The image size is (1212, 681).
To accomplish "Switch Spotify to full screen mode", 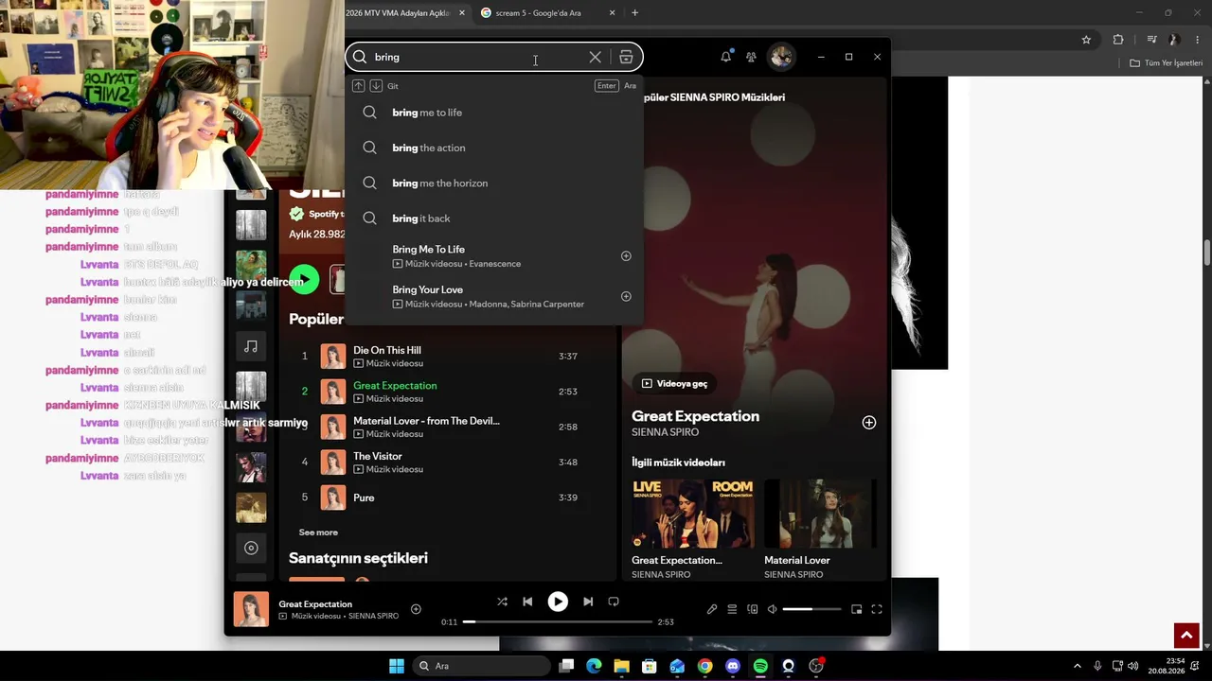I will (877, 609).
